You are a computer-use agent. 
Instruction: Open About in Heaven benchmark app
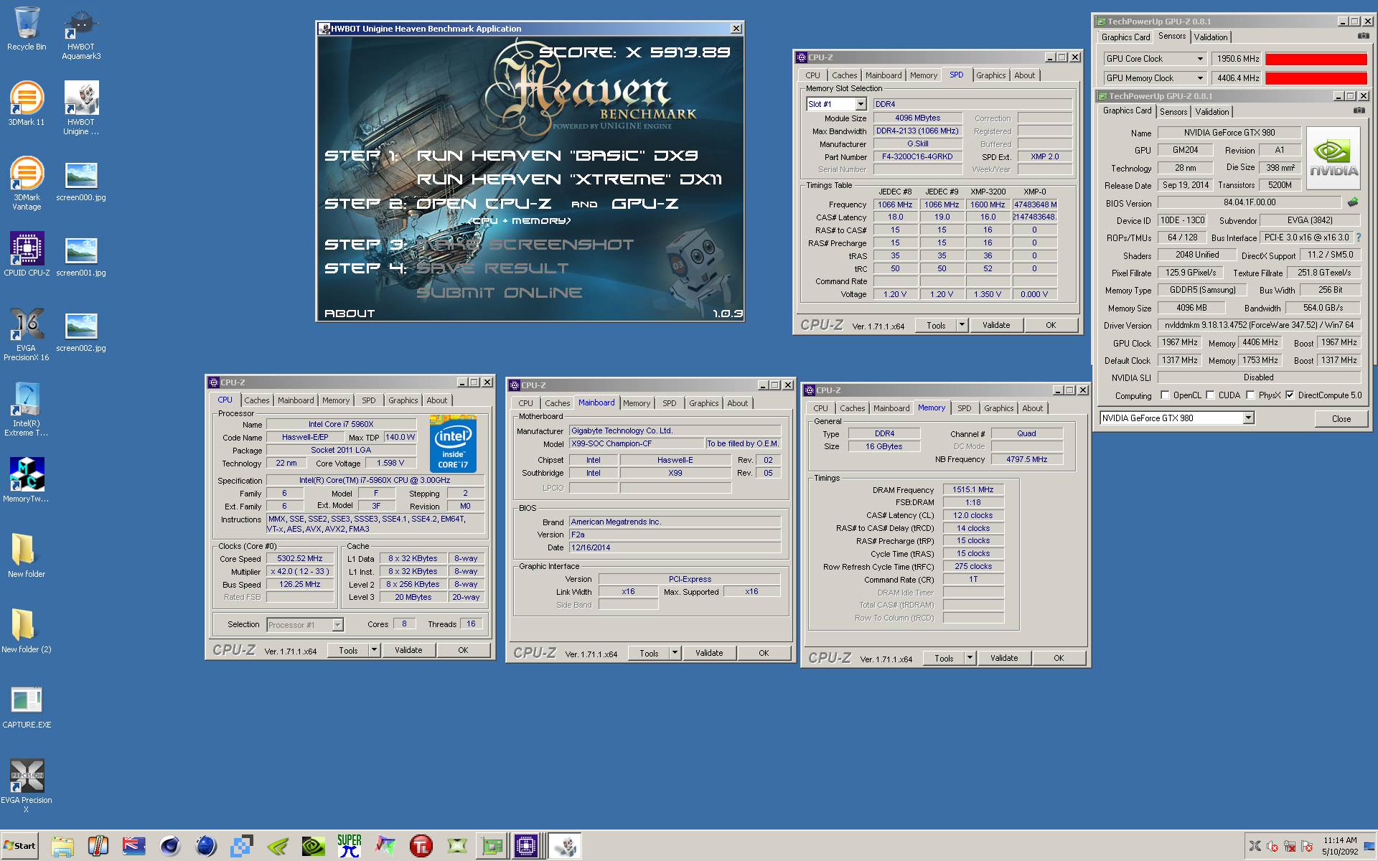point(350,313)
